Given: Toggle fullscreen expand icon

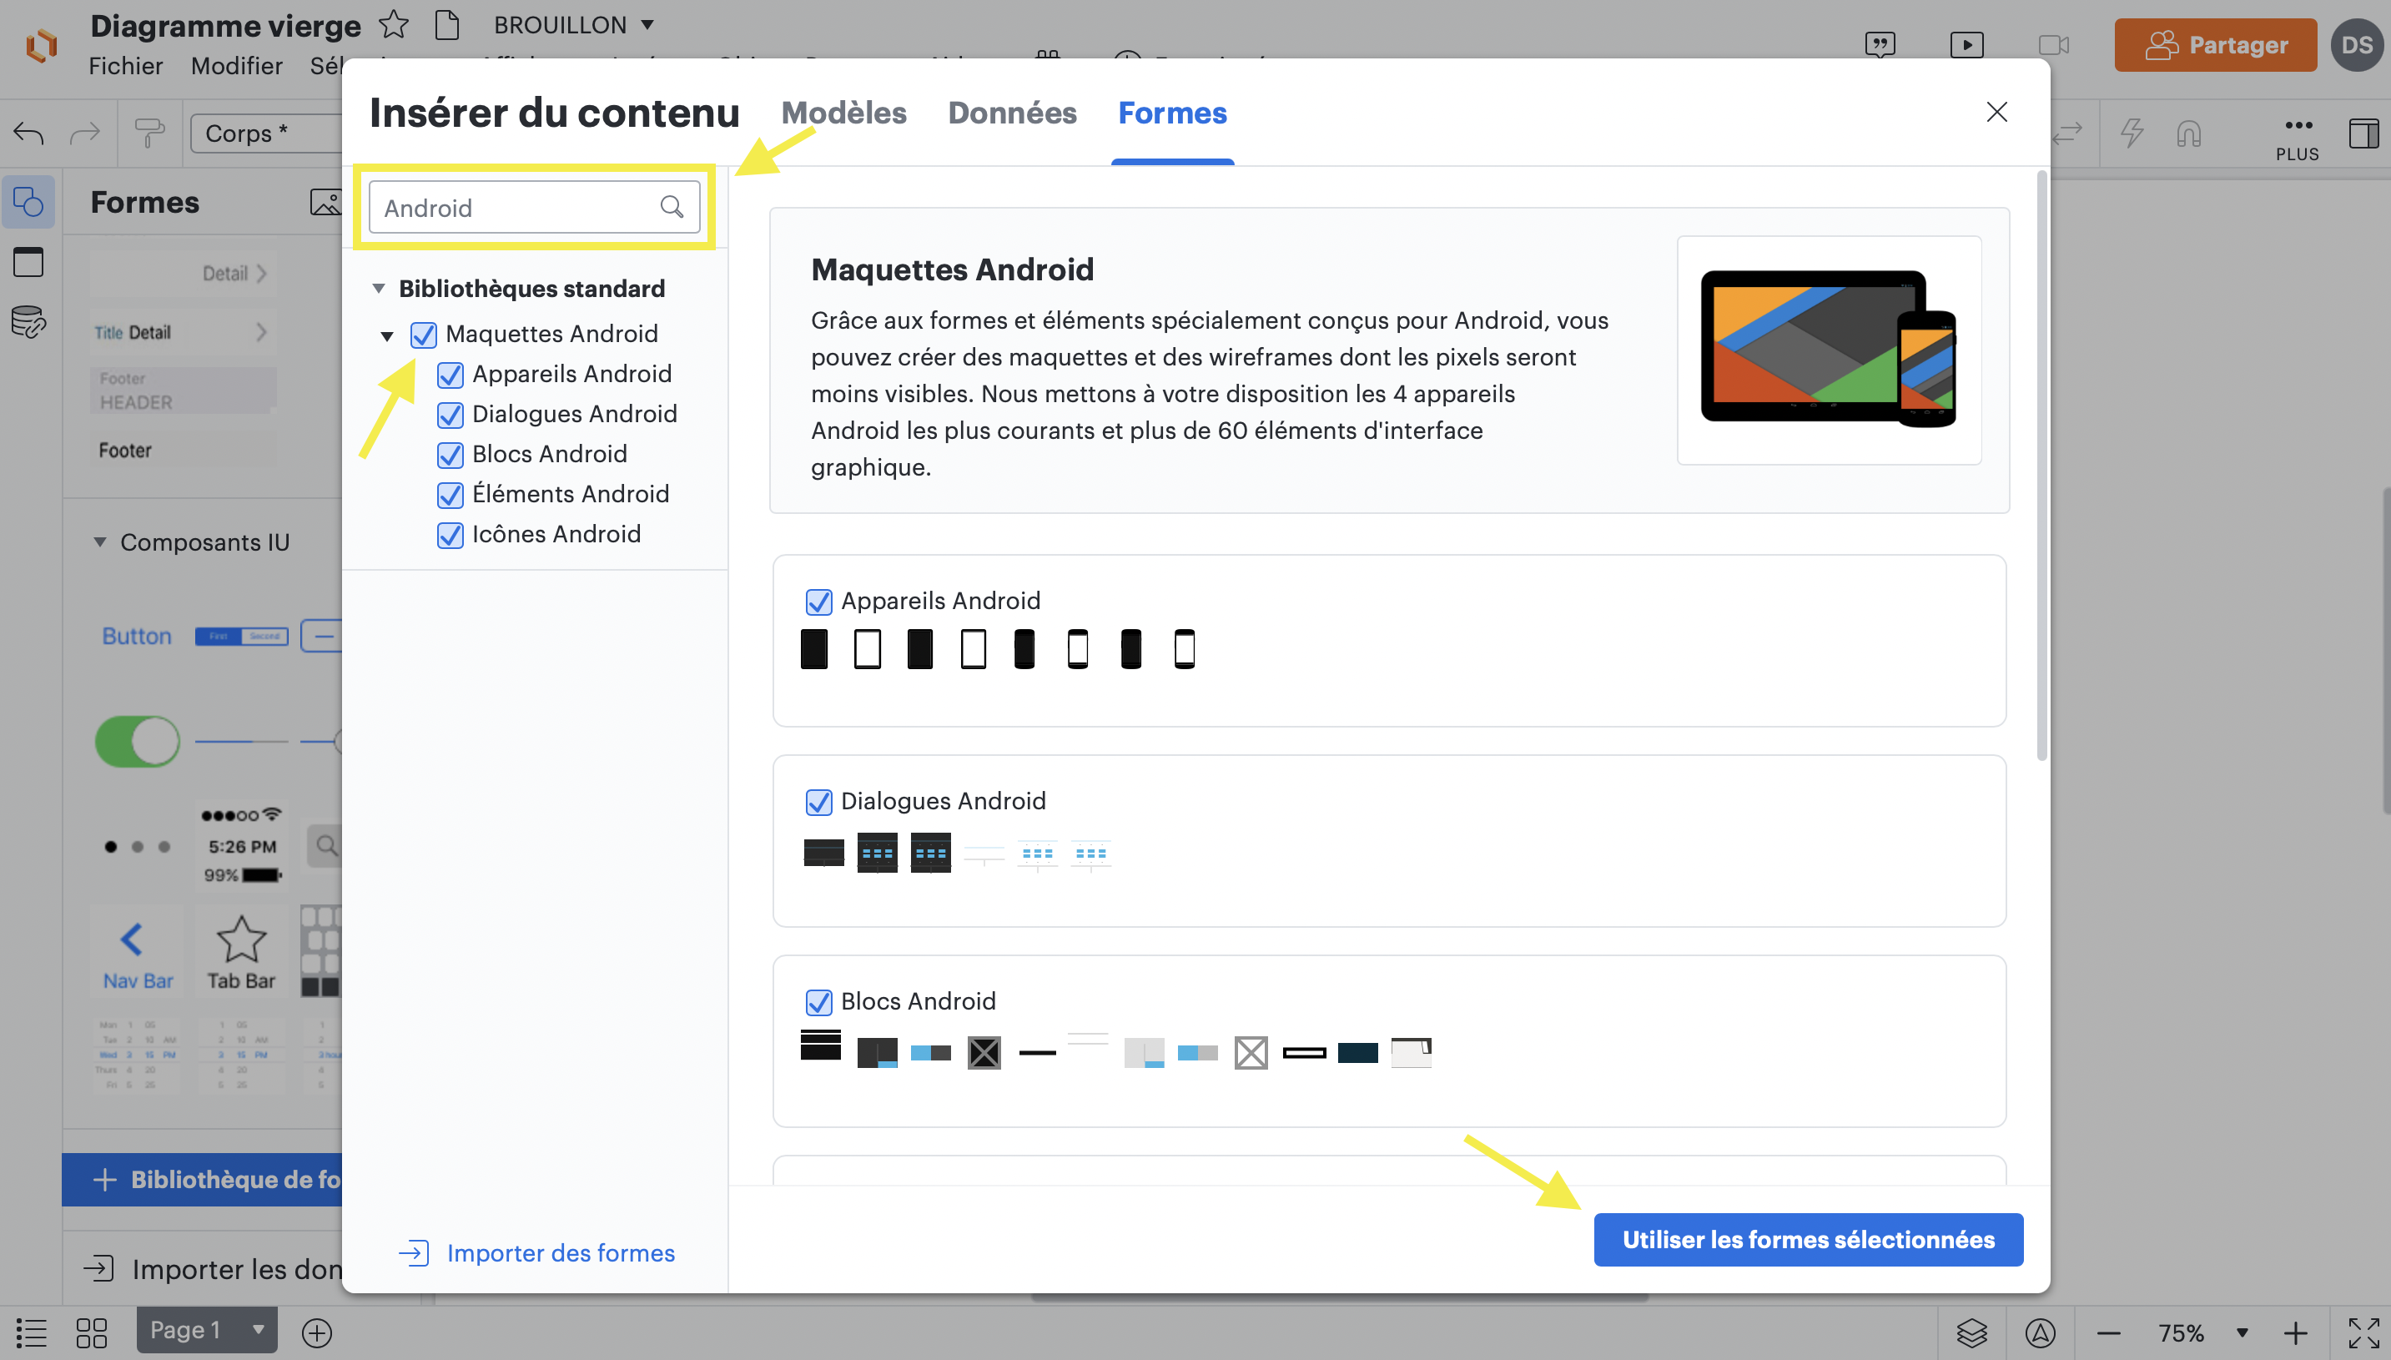Looking at the screenshot, I should pos(2364,1332).
